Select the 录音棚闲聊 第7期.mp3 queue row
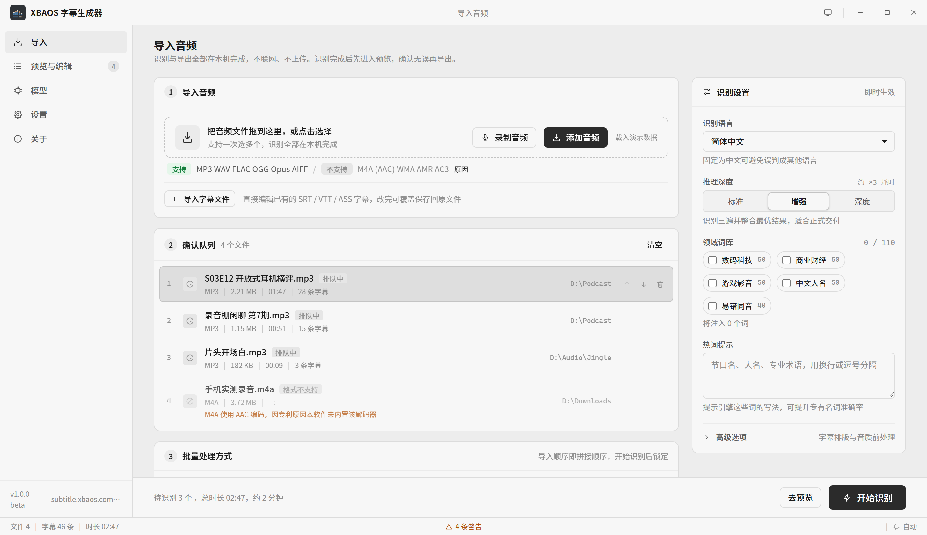 pyautogui.click(x=416, y=321)
